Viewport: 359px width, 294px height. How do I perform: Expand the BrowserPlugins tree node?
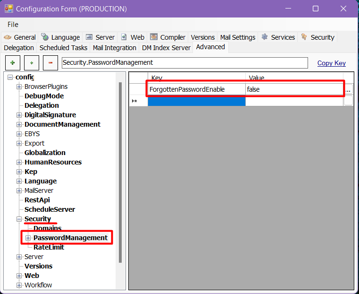[19, 86]
